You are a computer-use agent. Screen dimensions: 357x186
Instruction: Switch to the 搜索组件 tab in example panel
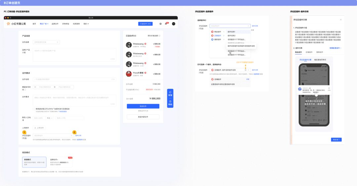(x=320, y=52)
